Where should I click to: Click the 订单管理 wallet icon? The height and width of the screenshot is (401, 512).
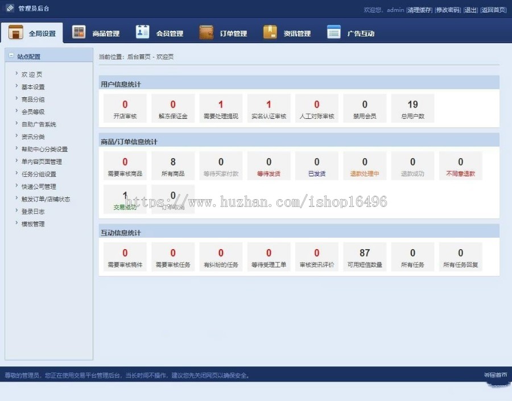click(207, 32)
